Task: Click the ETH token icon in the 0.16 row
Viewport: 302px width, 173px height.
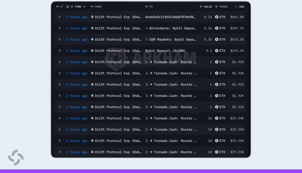Action: [217, 28]
